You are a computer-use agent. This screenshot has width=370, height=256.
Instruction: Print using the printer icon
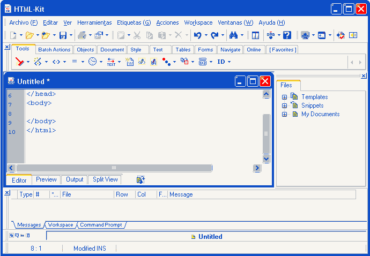[x=82, y=35]
